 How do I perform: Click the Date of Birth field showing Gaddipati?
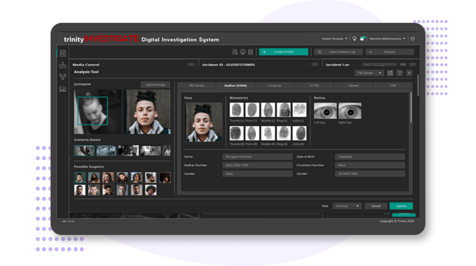tap(370, 157)
